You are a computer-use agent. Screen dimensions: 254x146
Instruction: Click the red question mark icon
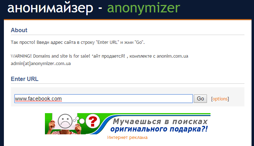coord(93,121)
